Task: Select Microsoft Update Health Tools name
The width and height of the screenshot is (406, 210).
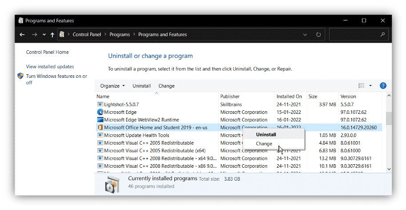Action: 137,135
